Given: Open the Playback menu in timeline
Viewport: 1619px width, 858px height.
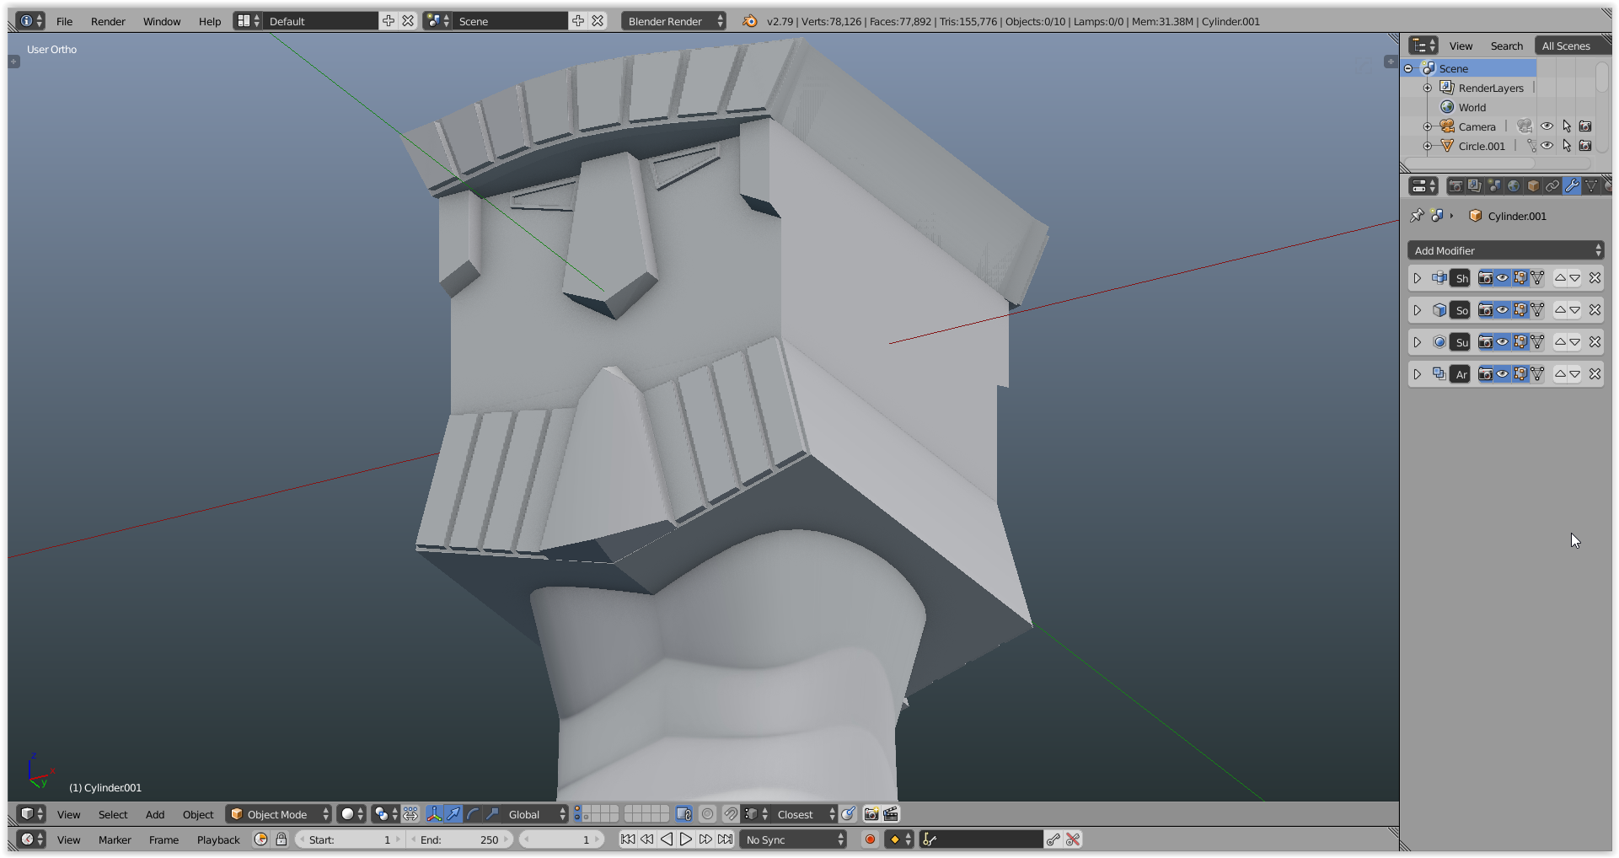Looking at the screenshot, I should tap(218, 839).
